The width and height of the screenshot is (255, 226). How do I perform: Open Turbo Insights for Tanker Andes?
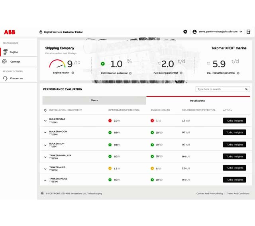click(x=235, y=180)
